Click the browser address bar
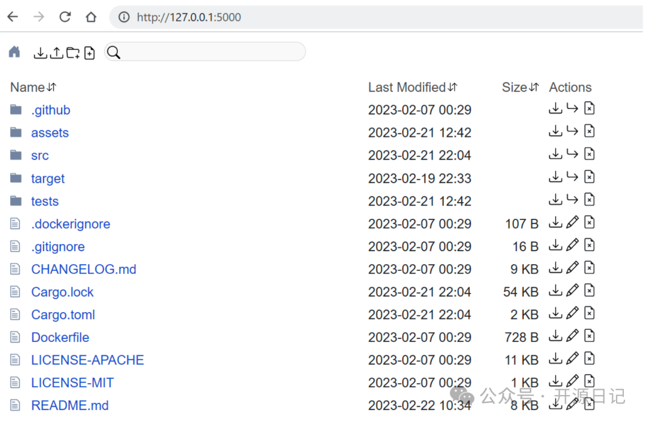Image resolution: width=646 pixels, height=422 pixels. [x=359, y=17]
